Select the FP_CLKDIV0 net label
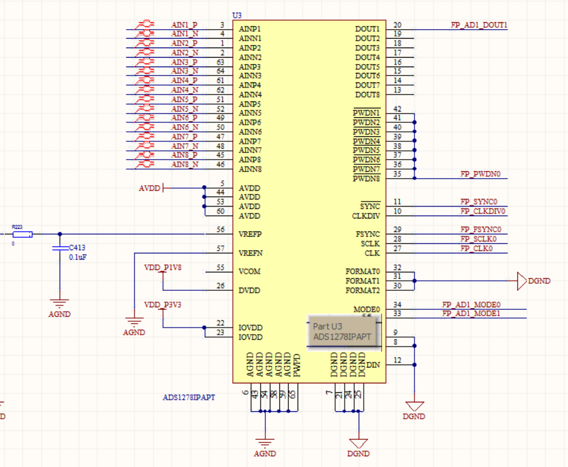 [x=482, y=211]
